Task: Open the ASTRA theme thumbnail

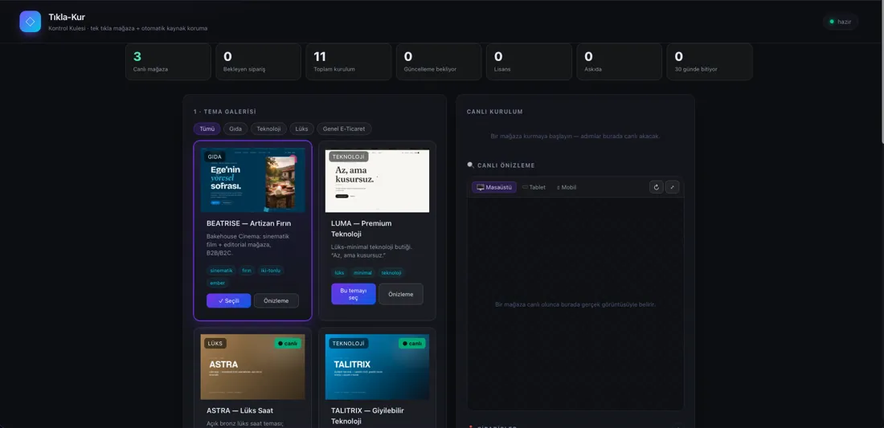Action: point(252,367)
